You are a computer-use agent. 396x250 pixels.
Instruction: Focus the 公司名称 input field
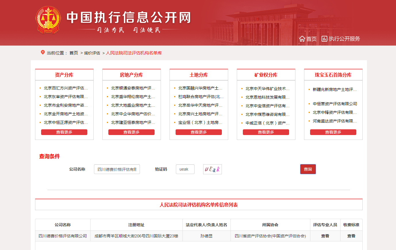(x=117, y=169)
